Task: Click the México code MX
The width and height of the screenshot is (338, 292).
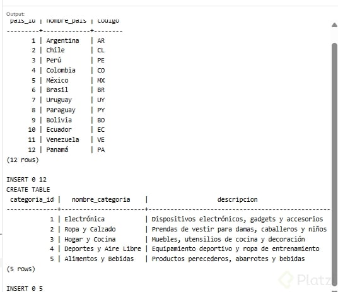Action: coord(101,81)
